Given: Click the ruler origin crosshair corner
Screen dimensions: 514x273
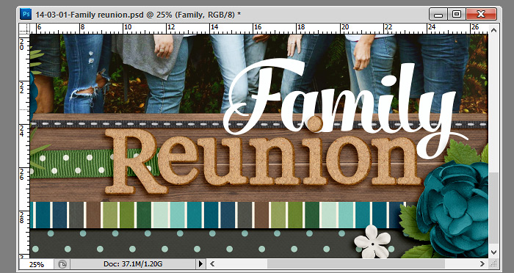Looking at the screenshot, I should click(x=24, y=29).
